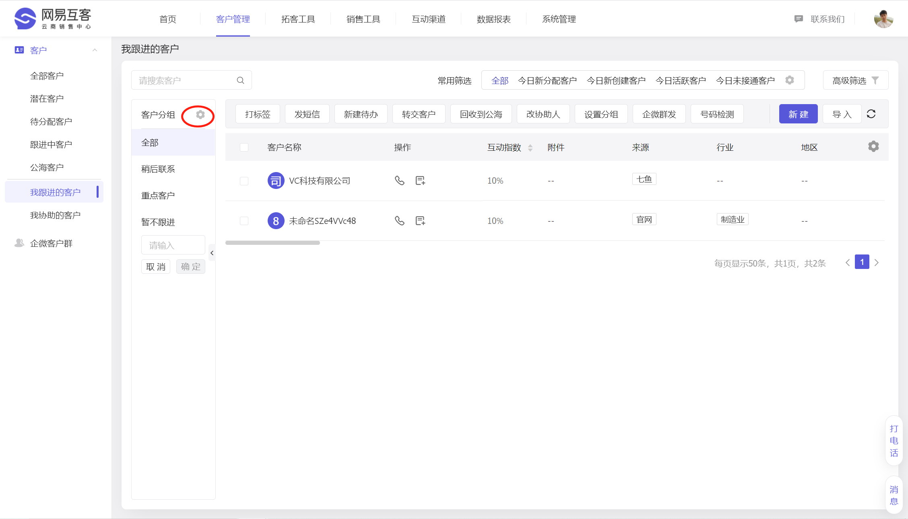
Task: Toggle checkbox for VC科技有限公司 row
Action: coord(243,181)
